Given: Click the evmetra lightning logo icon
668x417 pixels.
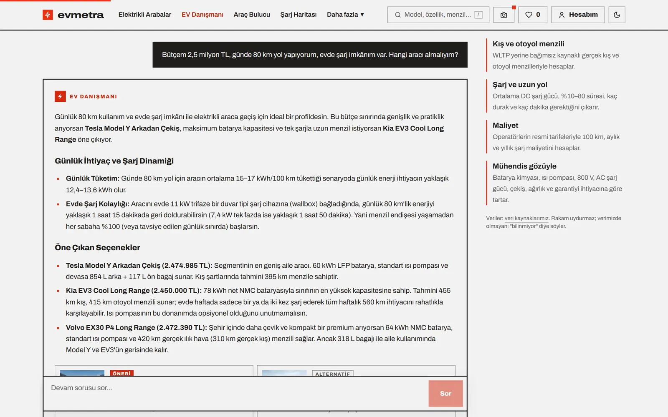Looking at the screenshot, I should 48,15.
